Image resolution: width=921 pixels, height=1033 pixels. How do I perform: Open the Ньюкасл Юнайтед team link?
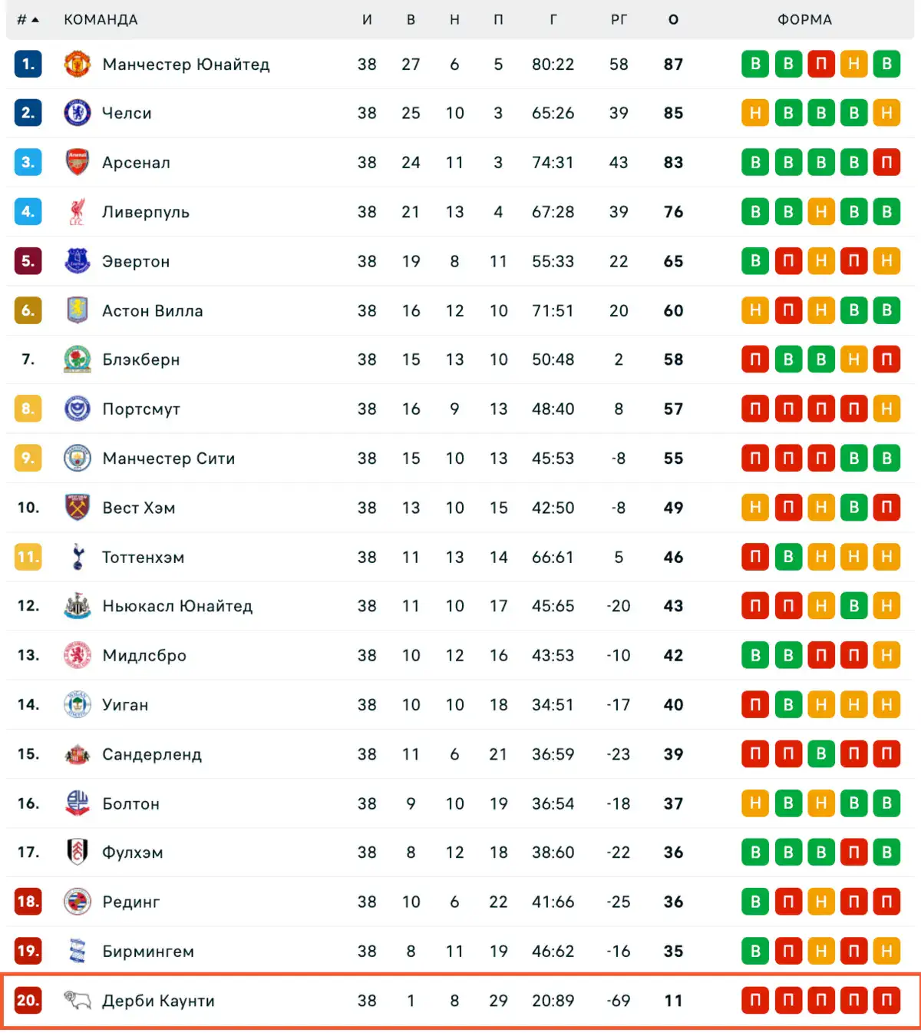point(177,606)
